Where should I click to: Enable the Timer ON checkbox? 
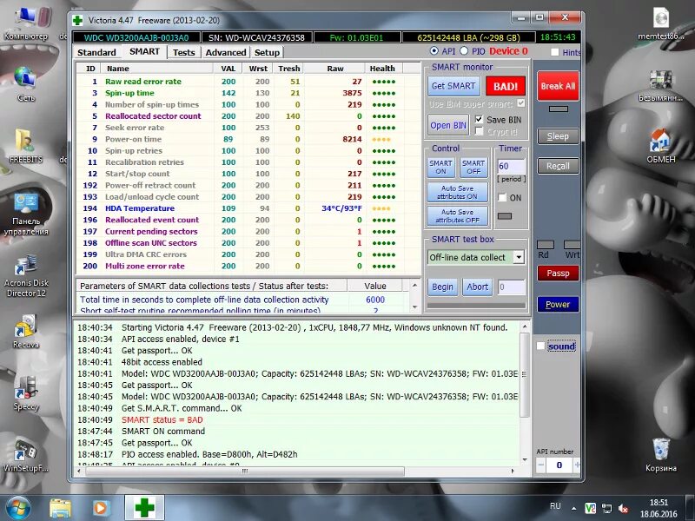(502, 198)
